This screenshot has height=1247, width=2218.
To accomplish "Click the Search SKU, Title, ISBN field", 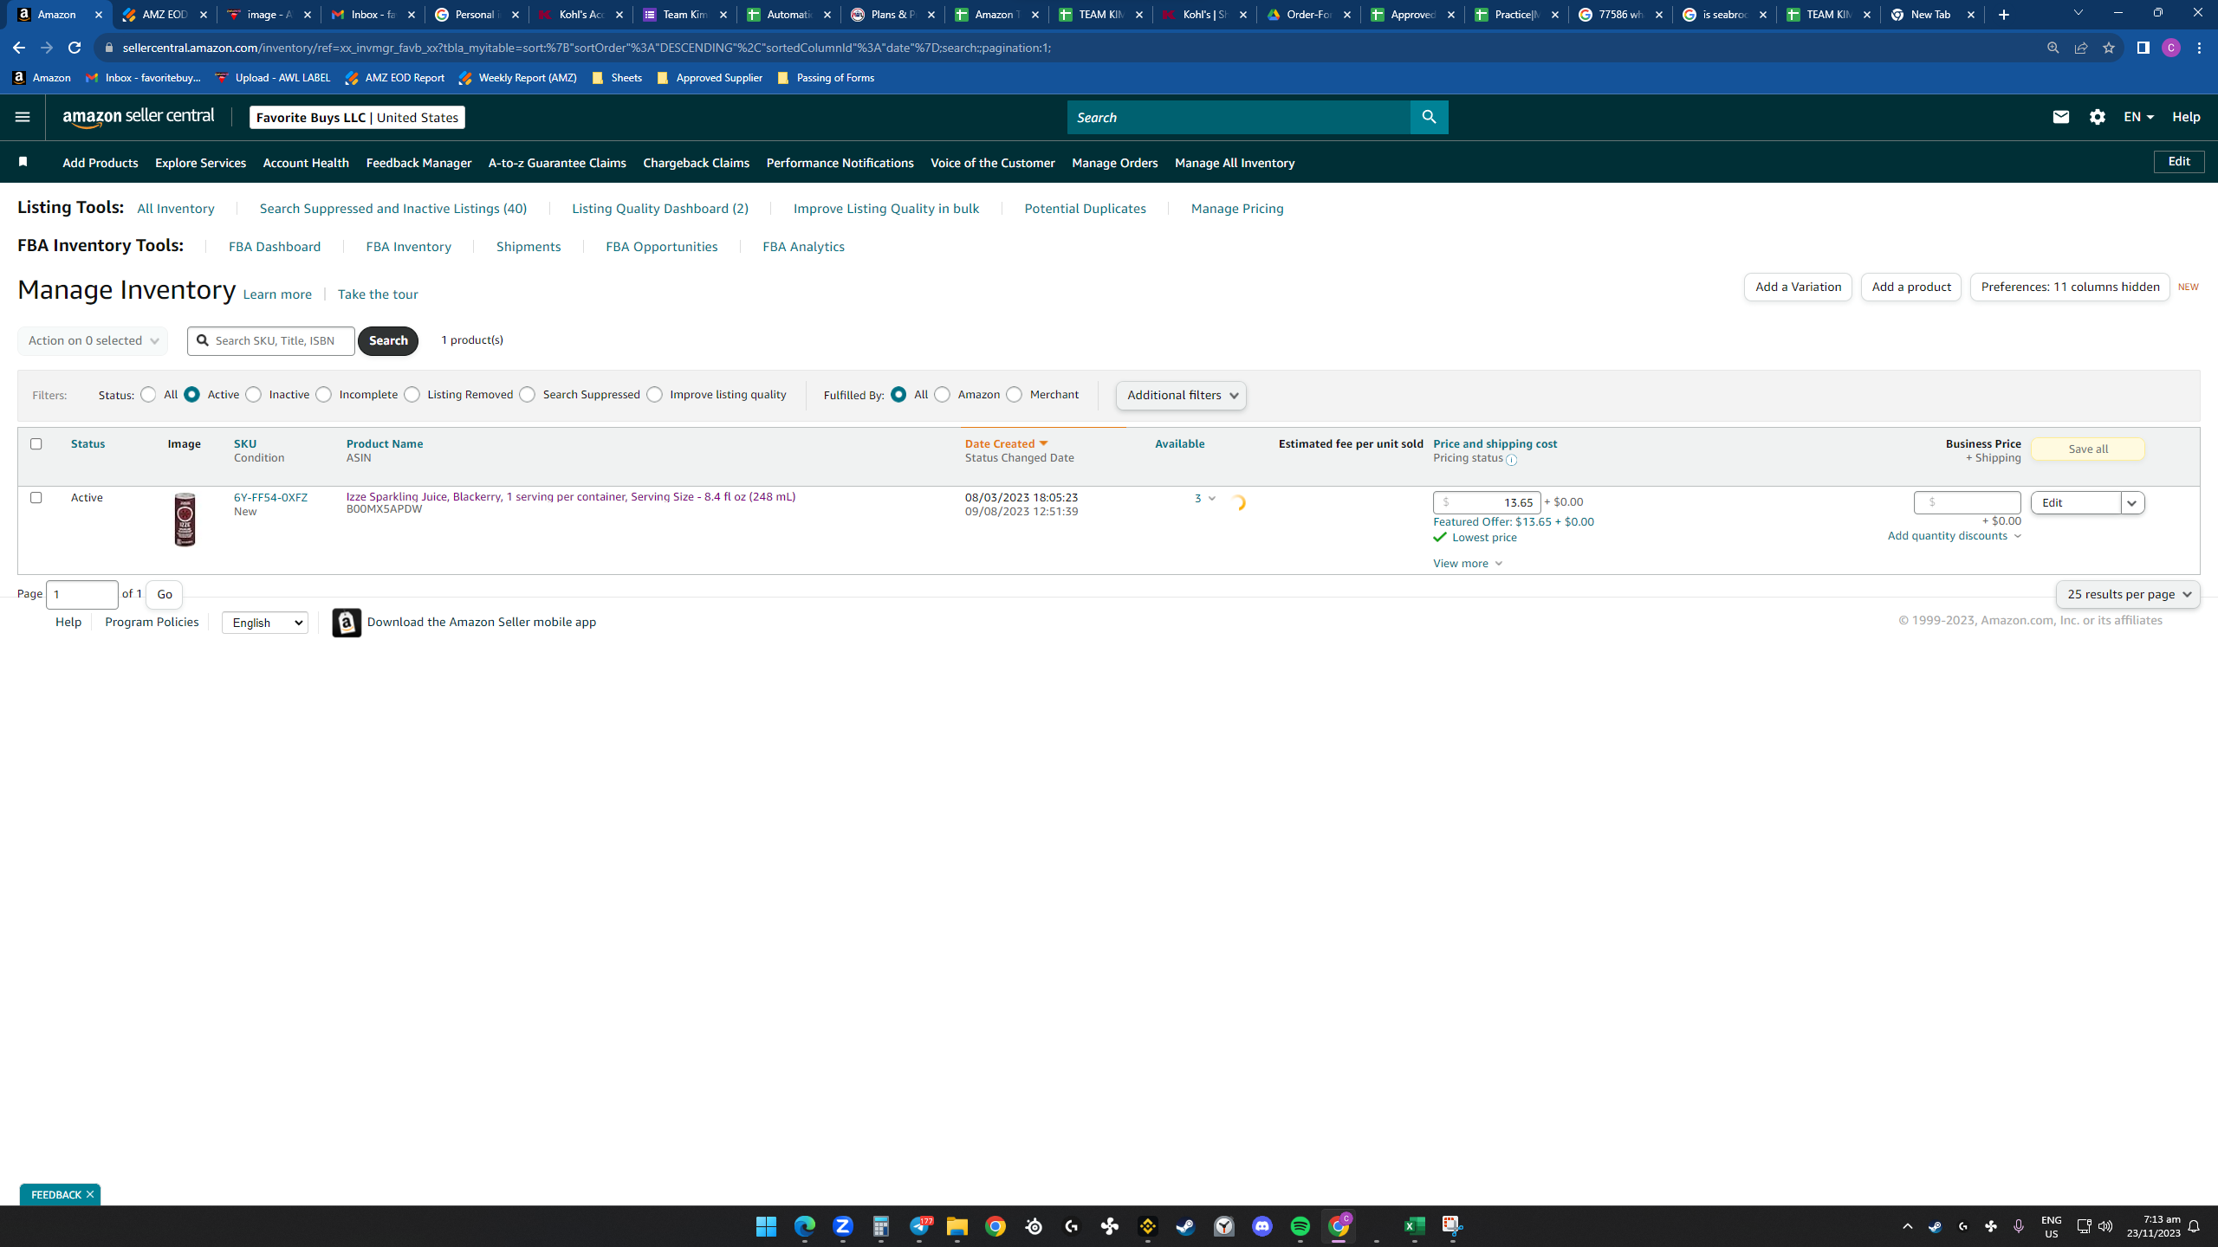I will (271, 340).
